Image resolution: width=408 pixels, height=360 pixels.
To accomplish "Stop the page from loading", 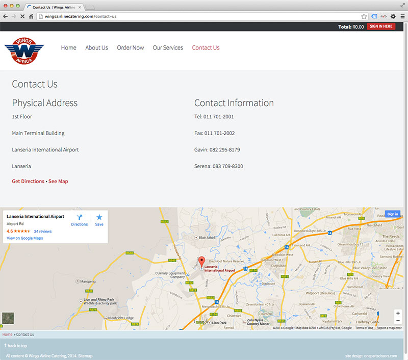I will pyautogui.click(x=22, y=16).
